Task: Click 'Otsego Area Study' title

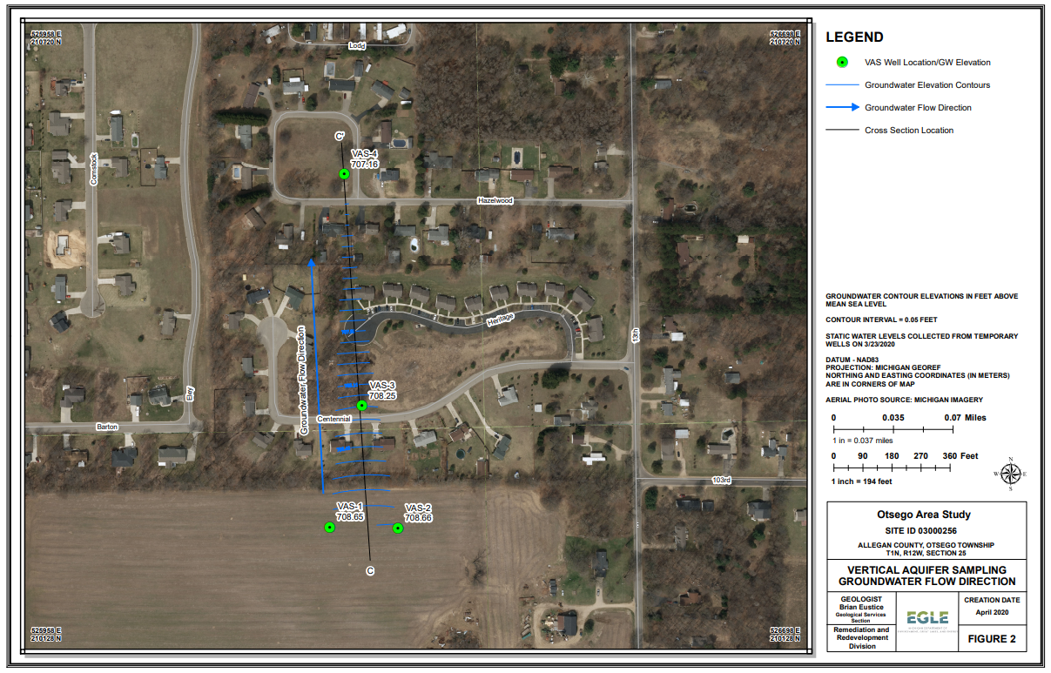Action: tap(926, 515)
